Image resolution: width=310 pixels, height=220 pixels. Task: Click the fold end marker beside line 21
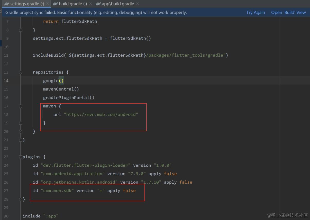[20, 140]
